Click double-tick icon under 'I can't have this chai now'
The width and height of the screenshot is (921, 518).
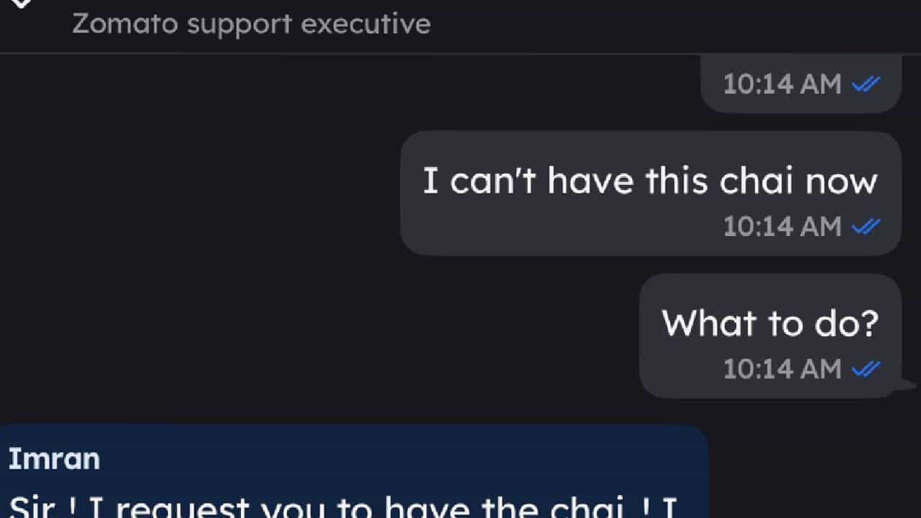tap(866, 227)
